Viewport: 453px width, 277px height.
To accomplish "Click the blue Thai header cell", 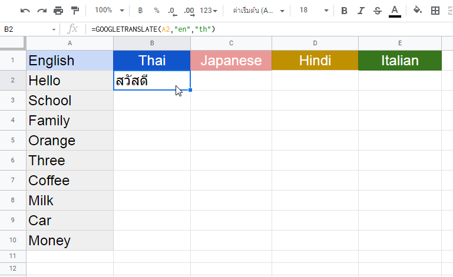I will tap(152, 61).
